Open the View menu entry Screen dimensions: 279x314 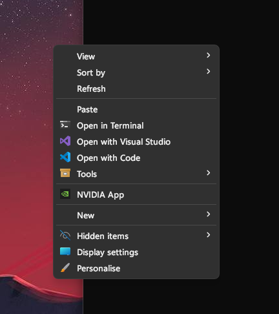pos(136,56)
